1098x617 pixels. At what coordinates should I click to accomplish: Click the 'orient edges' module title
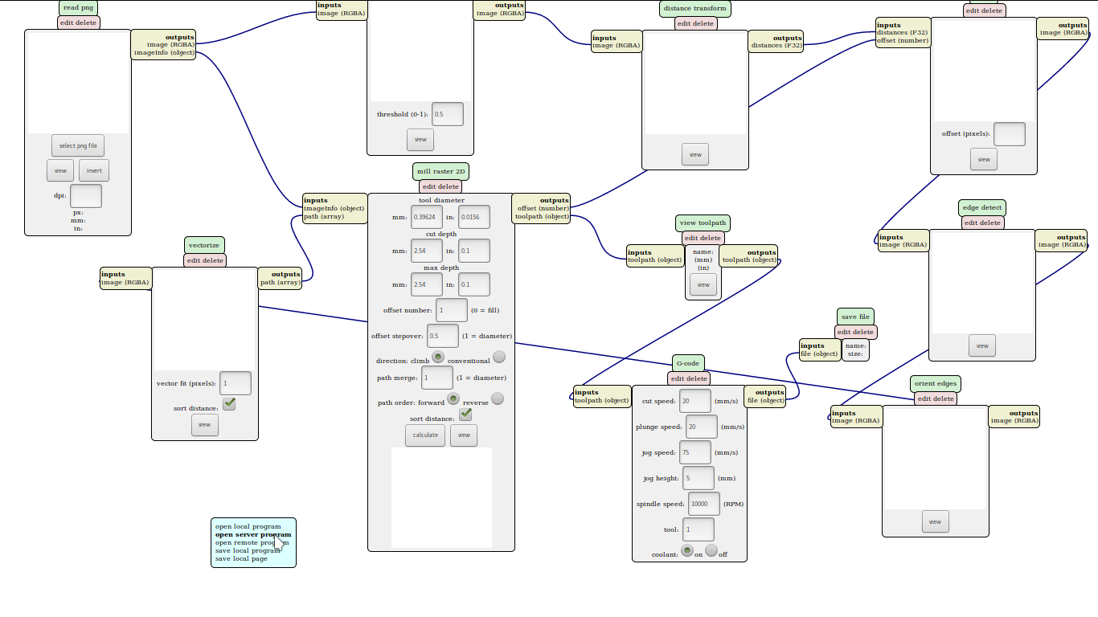point(936,384)
